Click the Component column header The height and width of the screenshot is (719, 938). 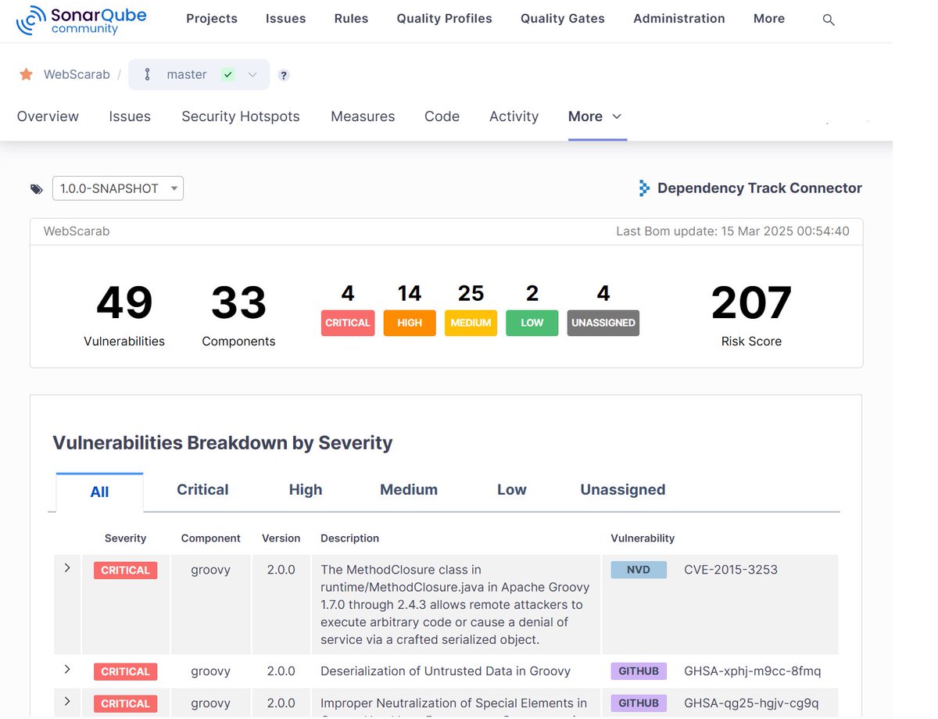(211, 538)
